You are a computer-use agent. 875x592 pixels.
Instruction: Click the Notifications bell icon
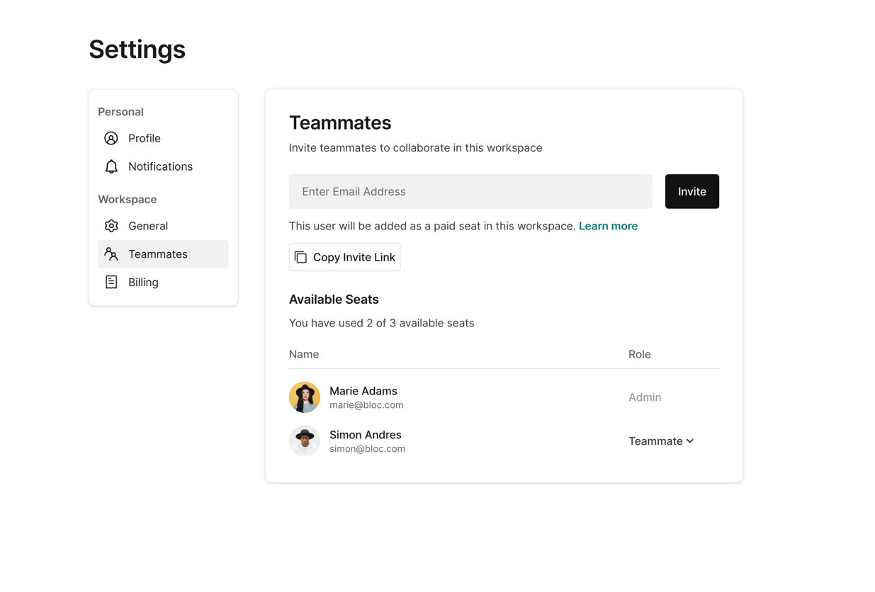(111, 166)
